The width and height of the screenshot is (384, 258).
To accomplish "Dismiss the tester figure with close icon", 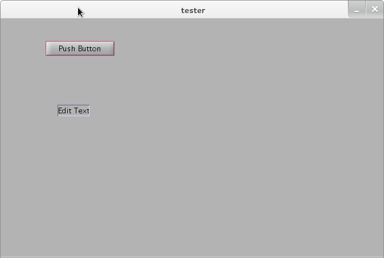I will click(x=375, y=10).
